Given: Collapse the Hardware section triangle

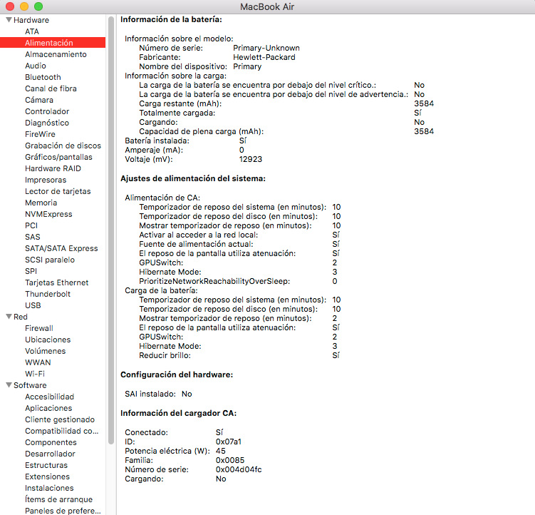Looking at the screenshot, I should tap(9, 20).
